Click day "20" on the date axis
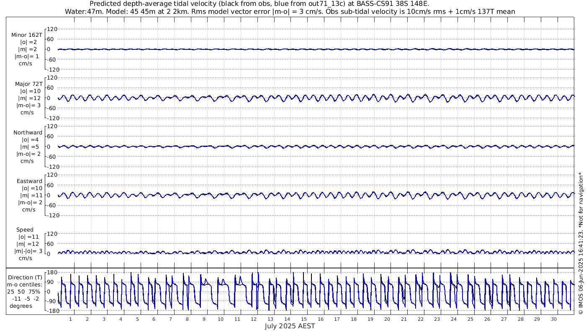The width and height of the screenshot is (586, 335). pos(387,319)
